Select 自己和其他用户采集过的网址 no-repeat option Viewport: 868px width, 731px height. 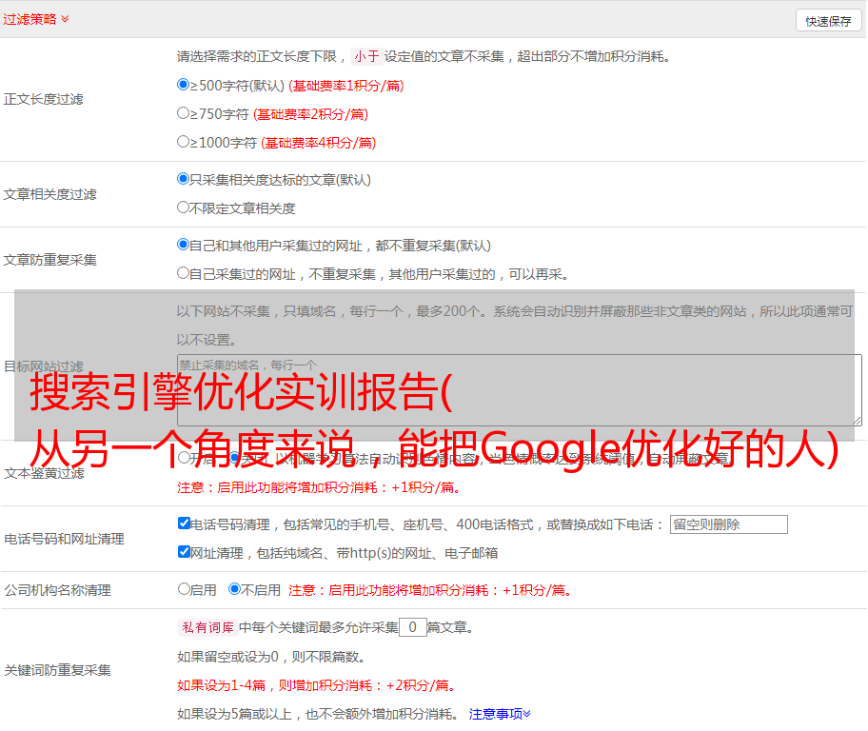(x=184, y=245)
